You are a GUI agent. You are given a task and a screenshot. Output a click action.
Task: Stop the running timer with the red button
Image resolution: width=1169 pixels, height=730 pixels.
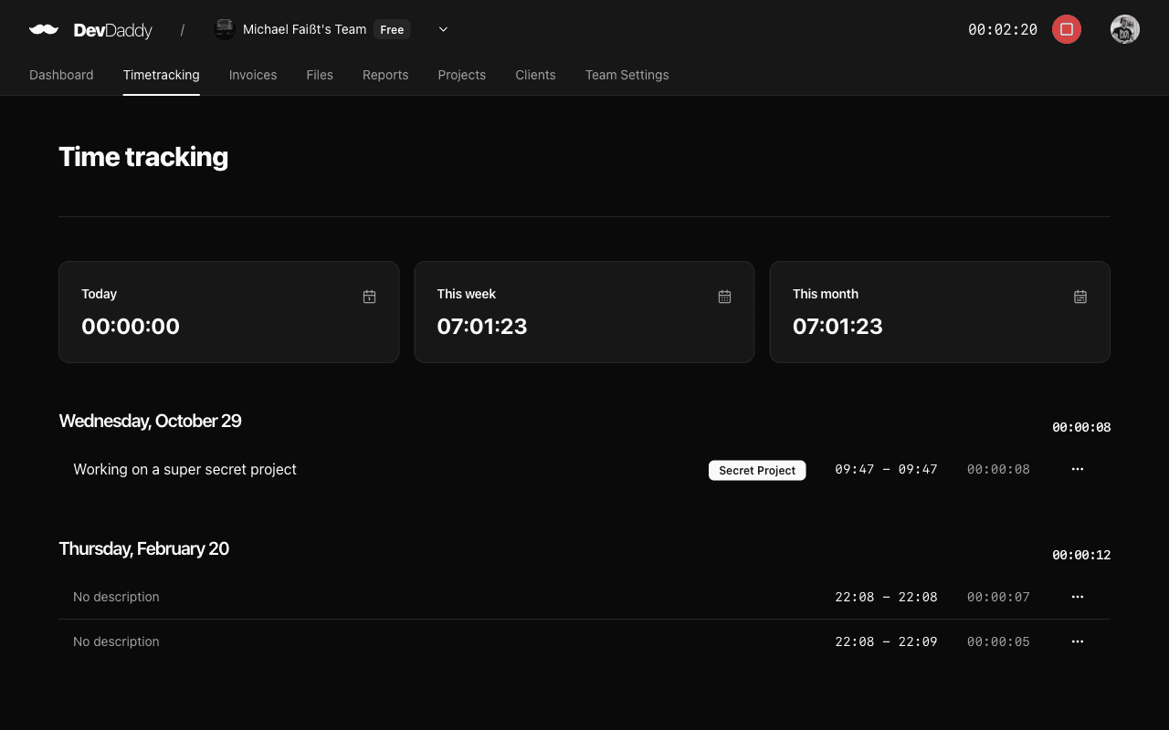coord(1066,29)
